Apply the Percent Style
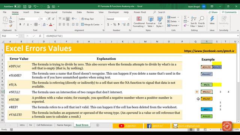Viewport: 240px width, 135px height. click(x=115, y=24)
